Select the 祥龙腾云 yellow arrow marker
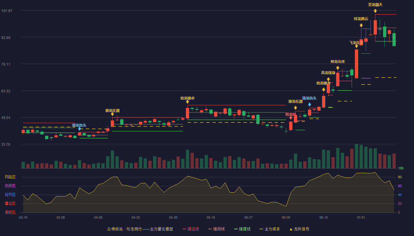Image resolution: width=414 pixels, height=236 pixels. [x=361, y=25]
